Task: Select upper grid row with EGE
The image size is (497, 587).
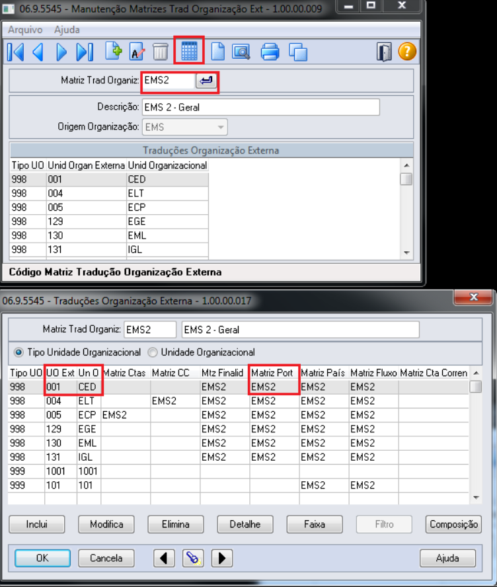Action: (109, 221)
